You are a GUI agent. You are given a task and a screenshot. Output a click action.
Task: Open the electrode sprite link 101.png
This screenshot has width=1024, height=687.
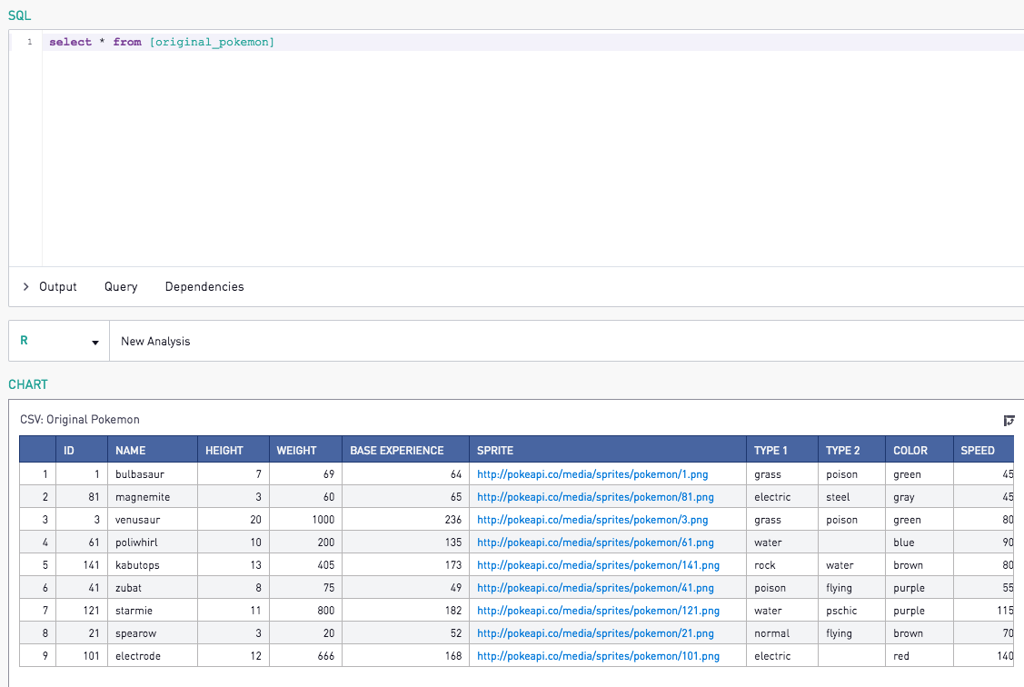point(598,656)
